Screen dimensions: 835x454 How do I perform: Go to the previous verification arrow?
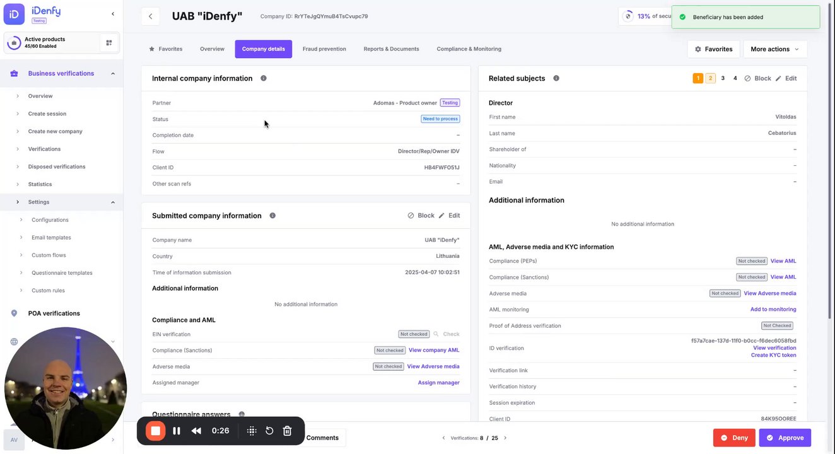click(x=443, y=438)
